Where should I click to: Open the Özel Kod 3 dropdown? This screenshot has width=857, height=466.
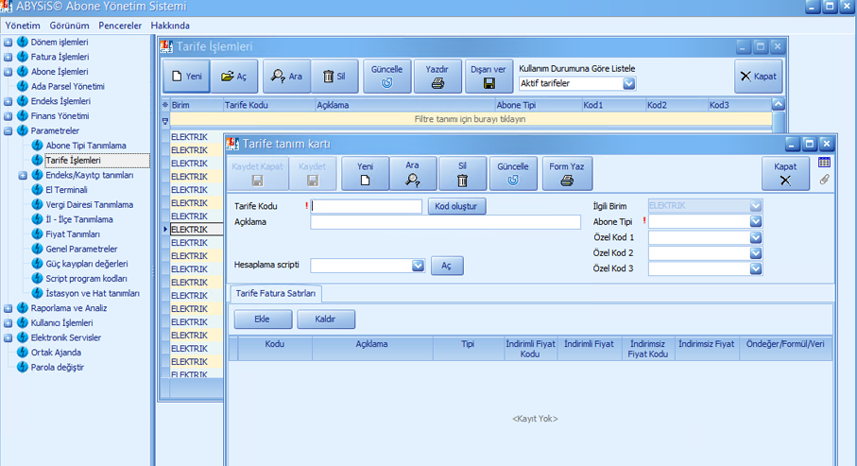(756, 268)
